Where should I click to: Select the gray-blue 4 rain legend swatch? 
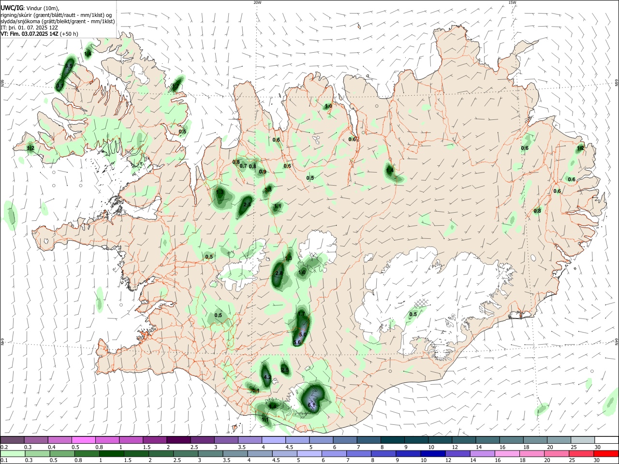click(x=260, y=453)
